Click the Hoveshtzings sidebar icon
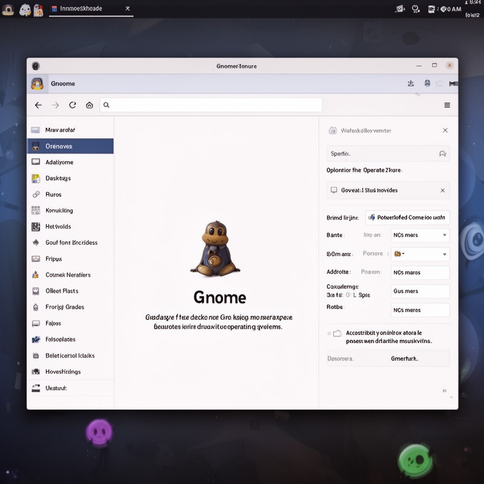Viewport: 484px width, 484px height. pos(36,372)
